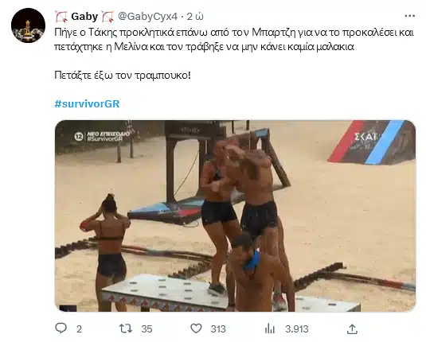Open Gaby's profile avatar picture
The height and width of the screenshot is (342, 426).
point(28,25)
